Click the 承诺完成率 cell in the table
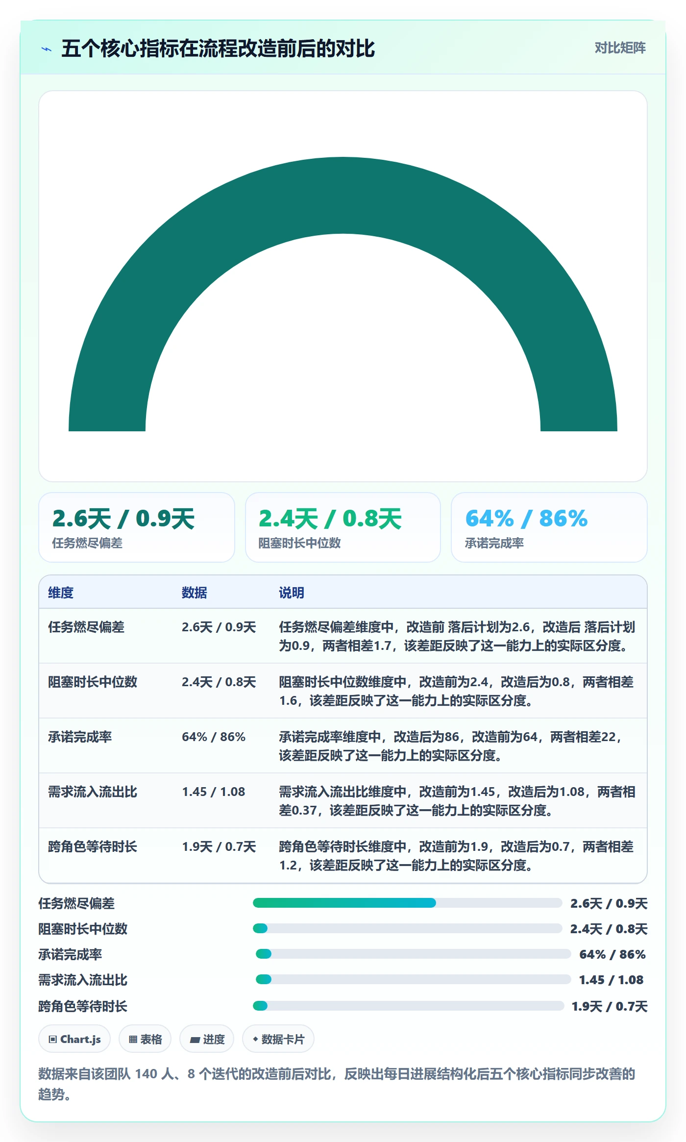686x1142 pixels. point(80,737)
